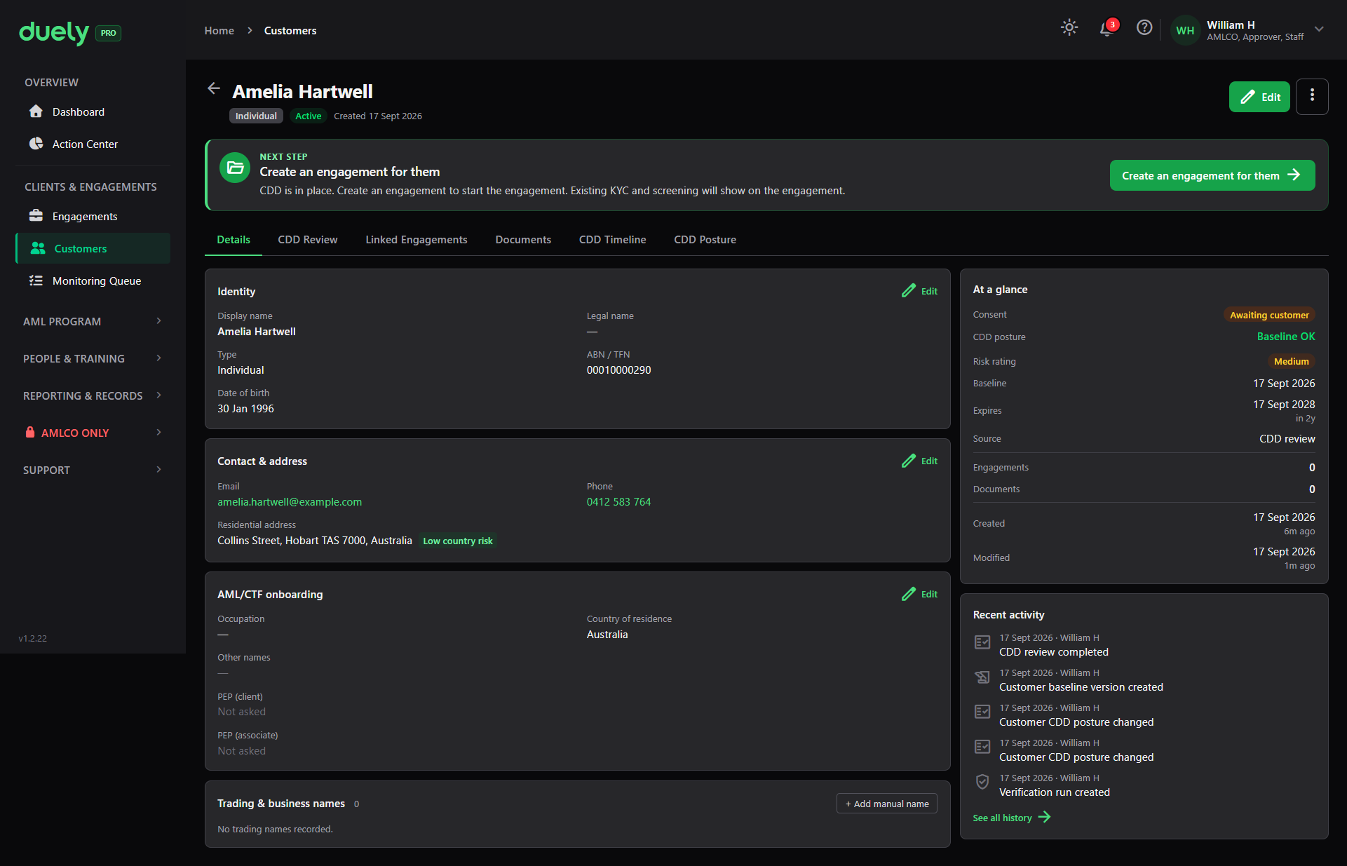Switch to the Documents tab
Viewport: 1347px width, 866px height.
tap(523, 240)
